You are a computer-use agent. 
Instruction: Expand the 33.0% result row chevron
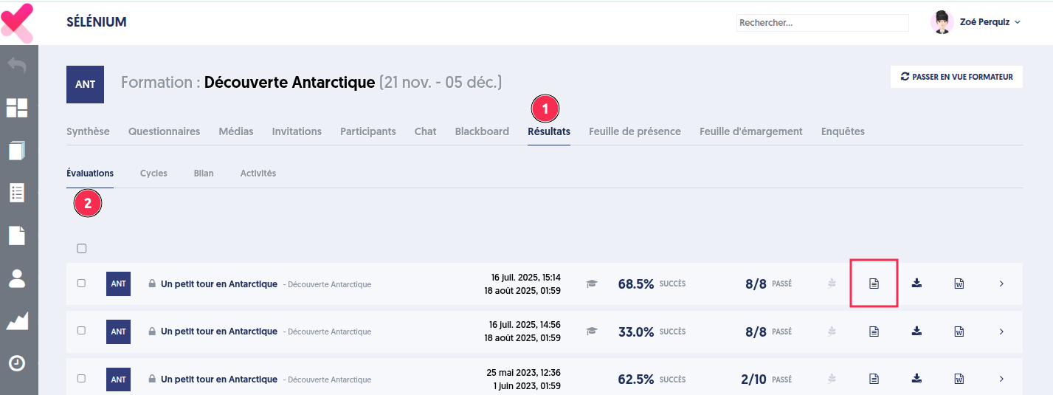point(1001,332)
